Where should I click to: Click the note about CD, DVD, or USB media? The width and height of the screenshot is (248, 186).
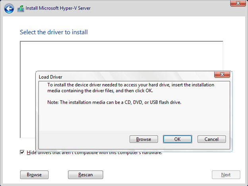click(114, 102)
